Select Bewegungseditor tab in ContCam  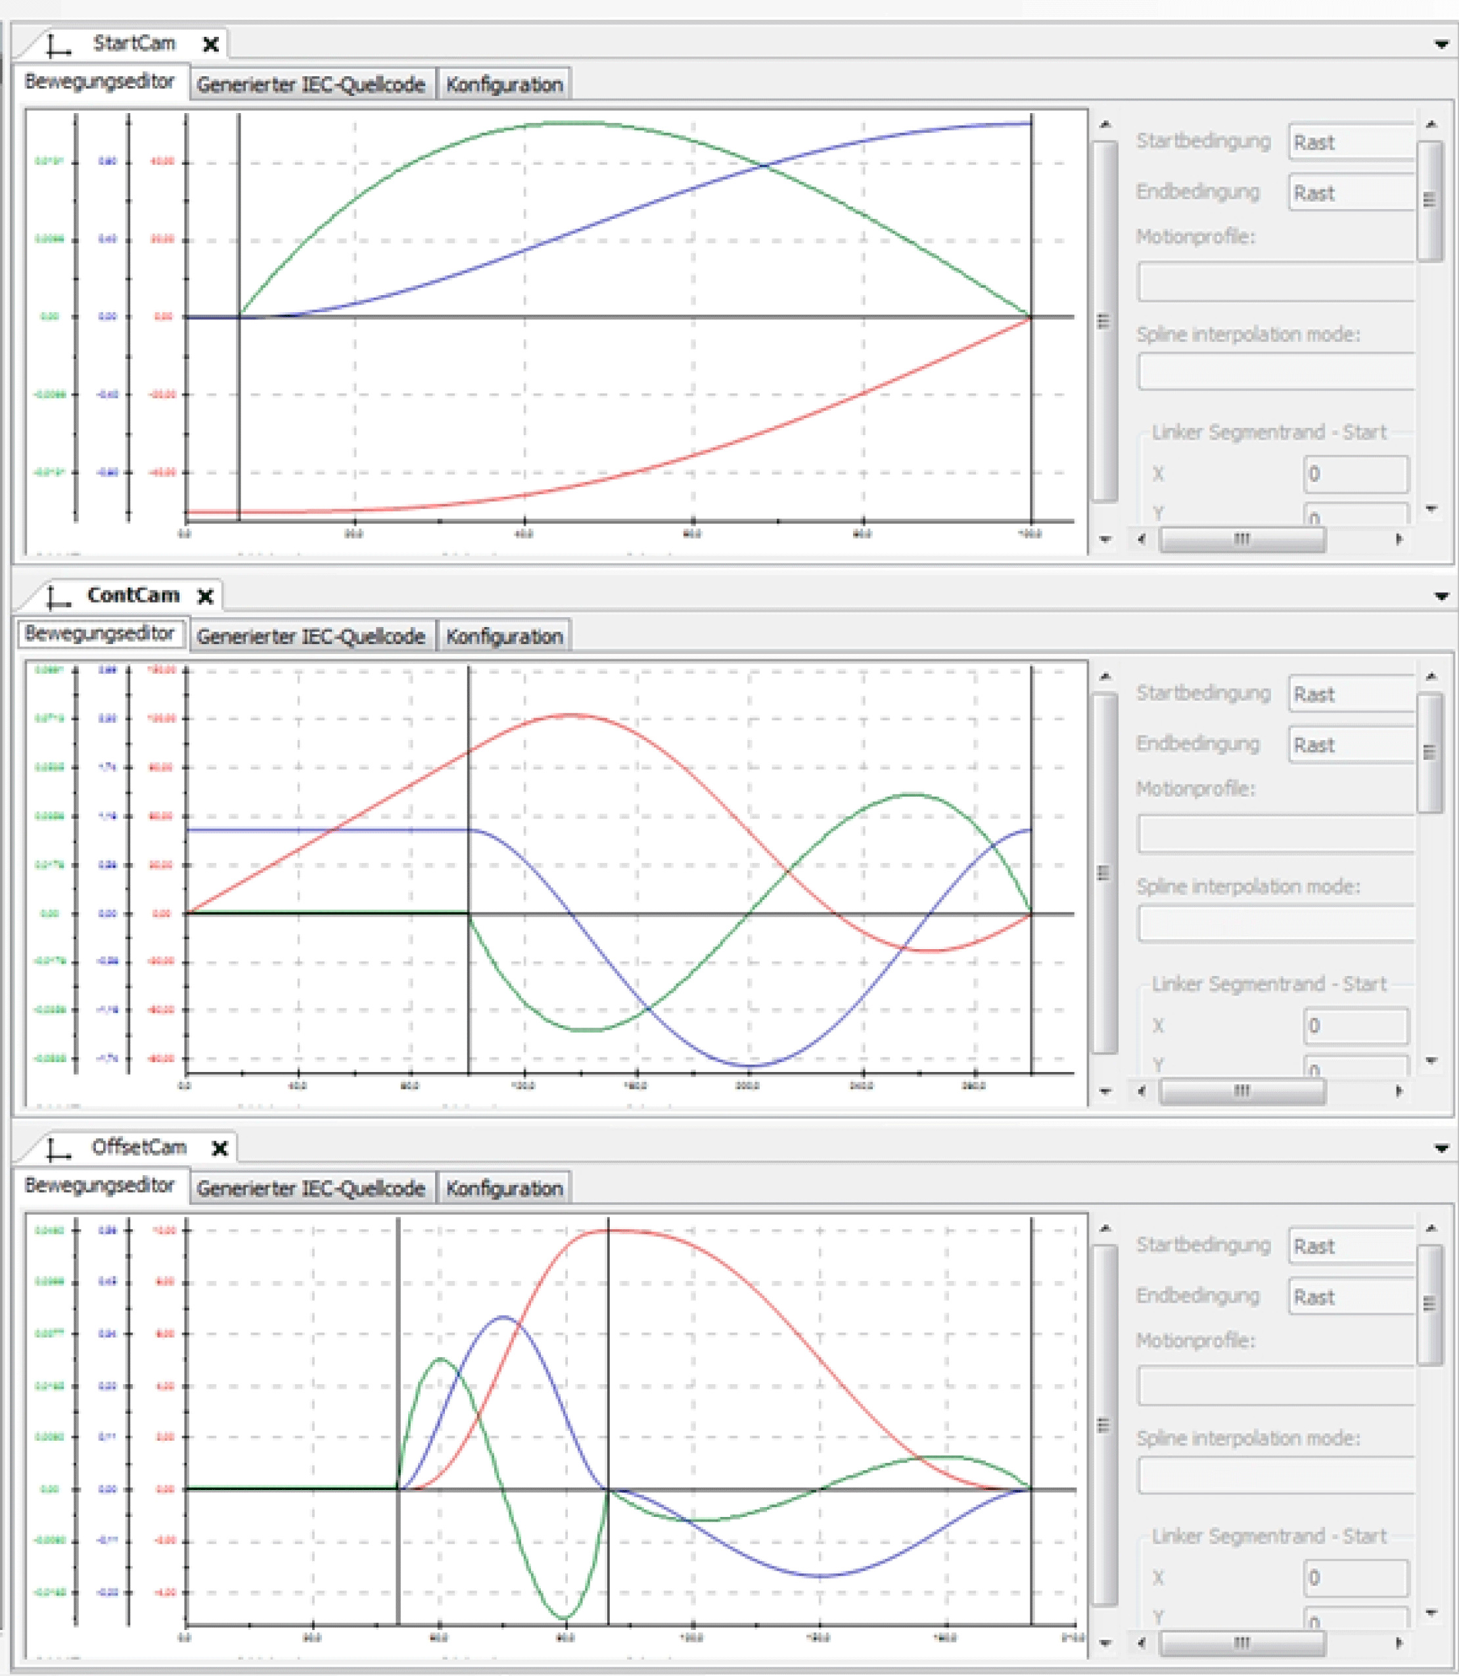tap(99, 634)
